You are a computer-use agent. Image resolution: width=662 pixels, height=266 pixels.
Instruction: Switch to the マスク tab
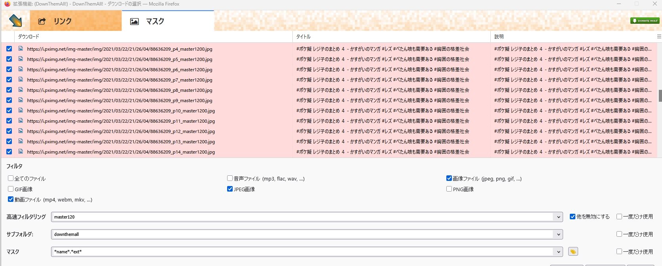click(168, 21)
